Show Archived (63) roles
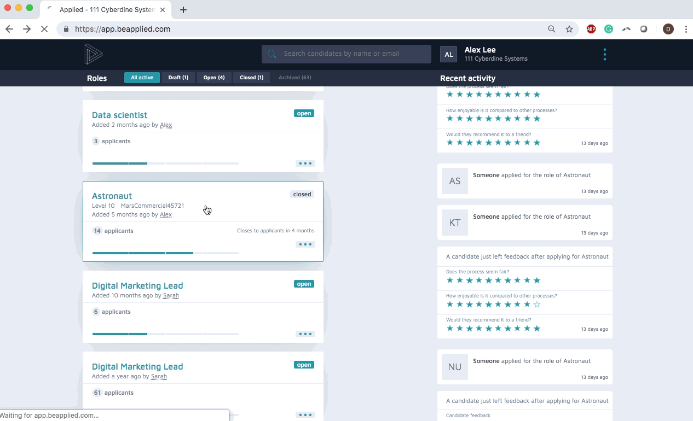The width and height of the screenshot is (693, 421). point(294,78)
